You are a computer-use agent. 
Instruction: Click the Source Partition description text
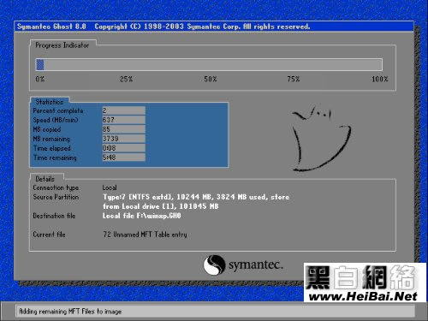[x=196, y=201]
